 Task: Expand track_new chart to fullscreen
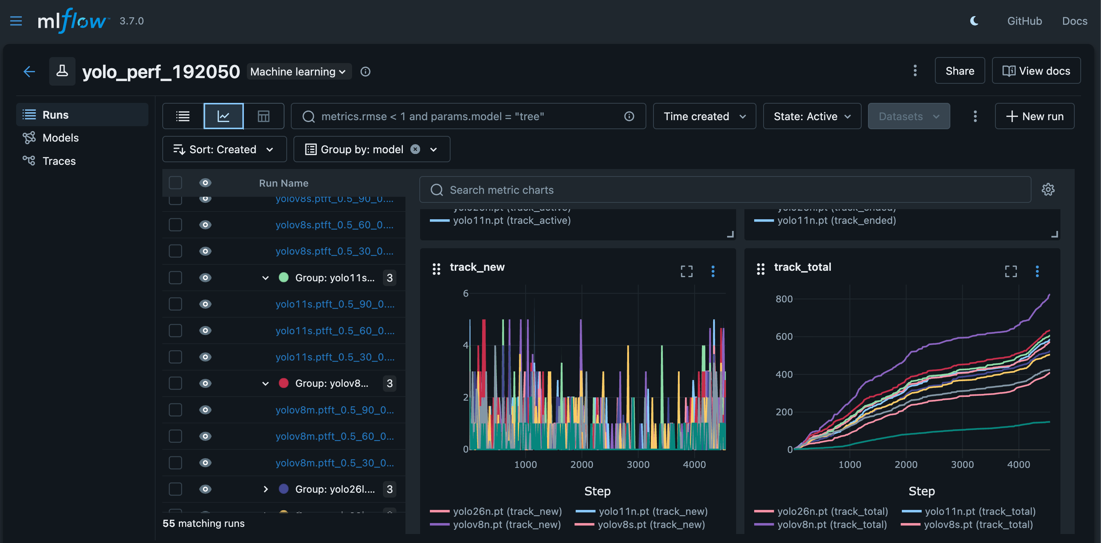687,271
